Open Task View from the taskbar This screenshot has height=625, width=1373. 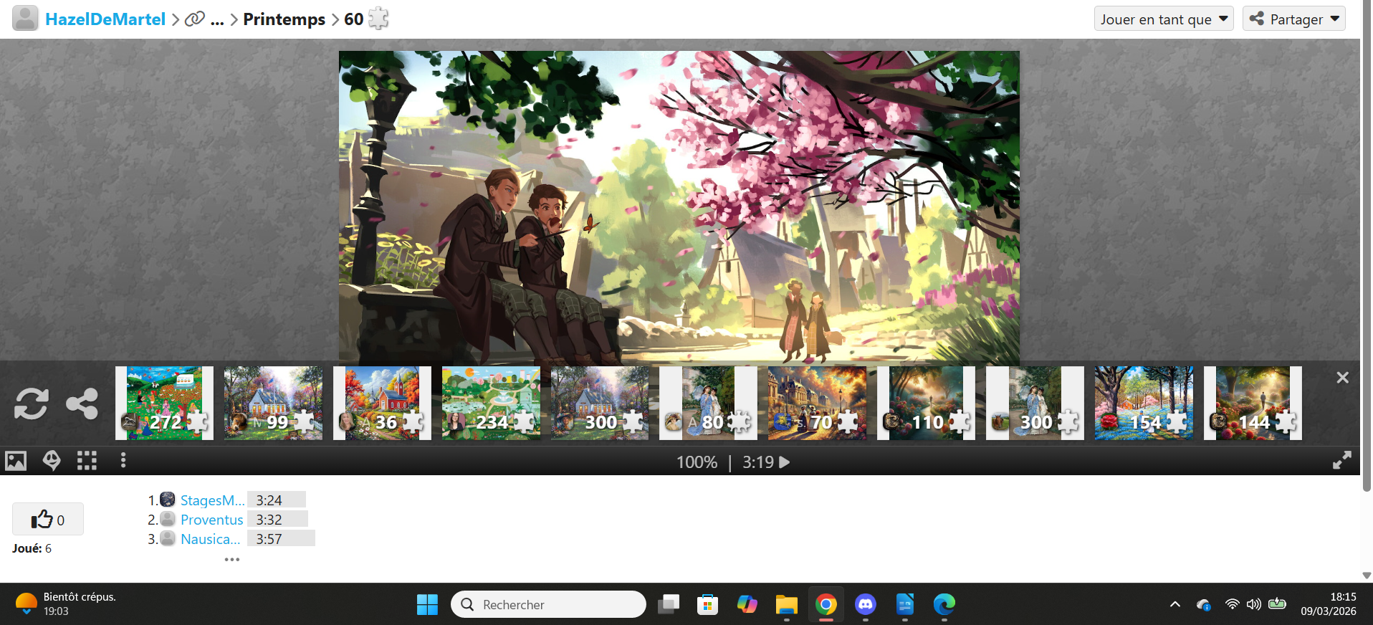(669, 604)
